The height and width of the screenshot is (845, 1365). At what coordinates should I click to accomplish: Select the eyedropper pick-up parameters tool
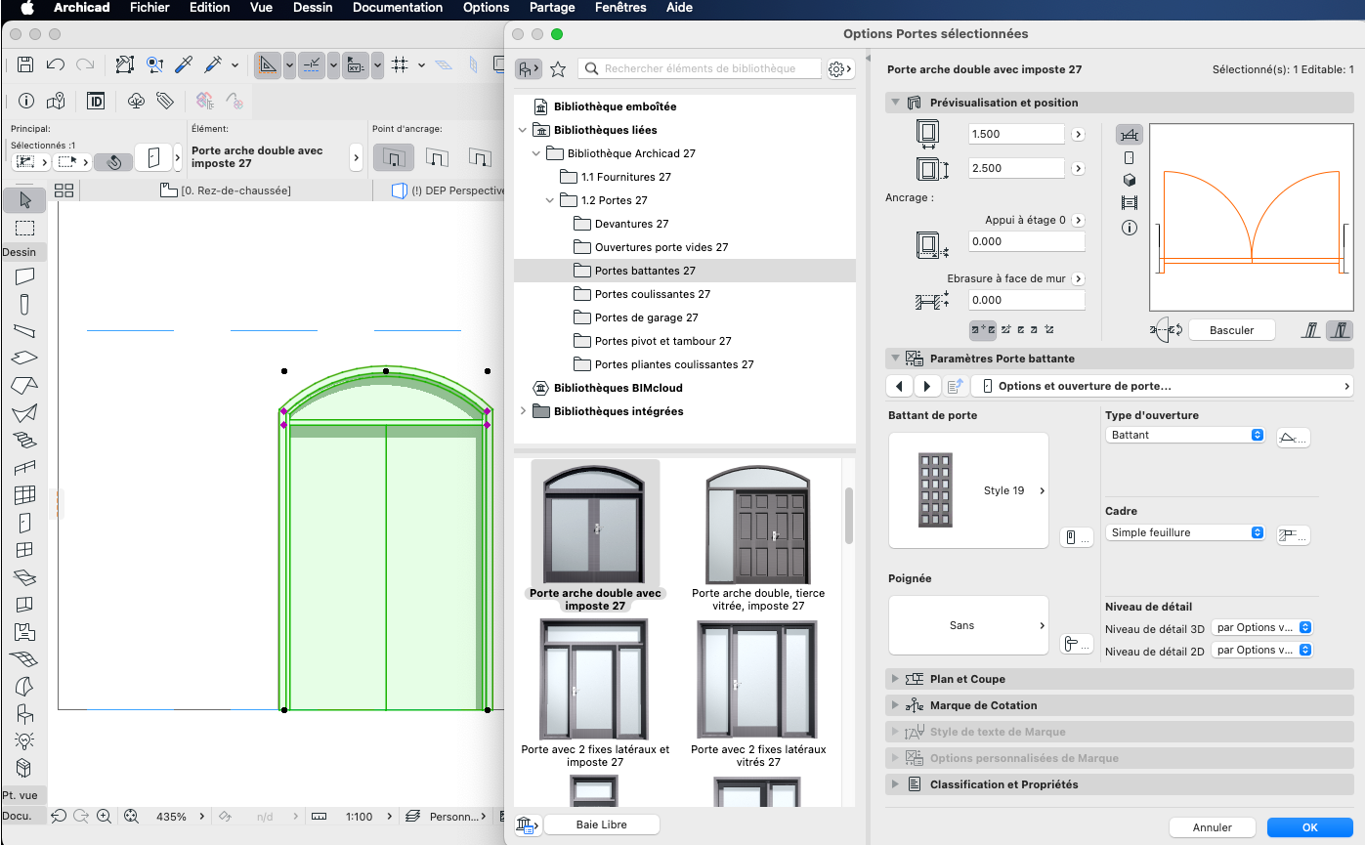(183, 64)
